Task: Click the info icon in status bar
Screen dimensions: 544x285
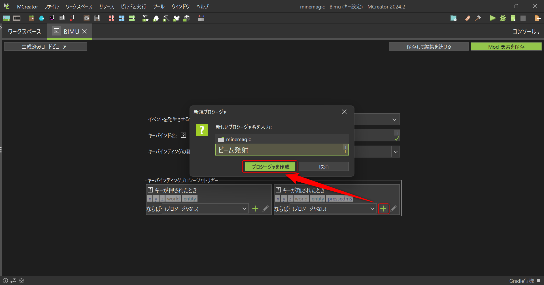Action: (5, 281)
